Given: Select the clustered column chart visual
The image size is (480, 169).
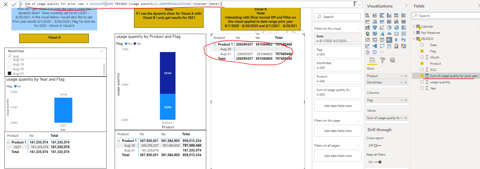Looking at the screenshot, I should click(389, 15).
